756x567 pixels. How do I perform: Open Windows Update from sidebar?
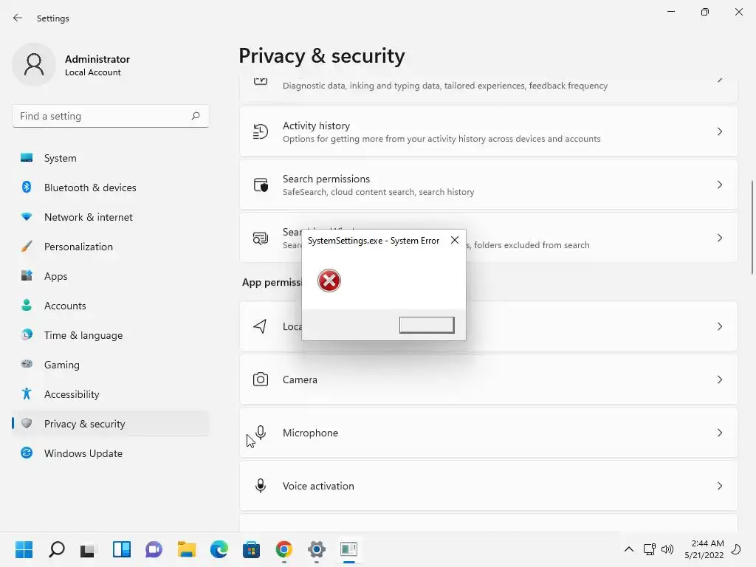83,453
